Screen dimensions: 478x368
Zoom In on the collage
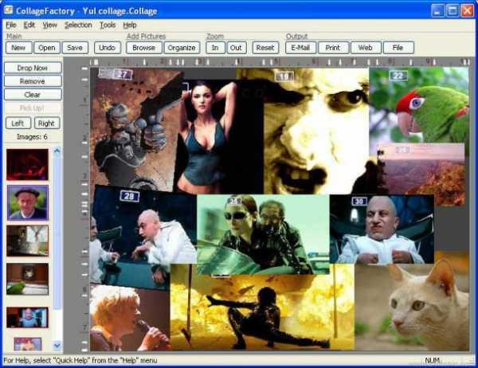(215, 48)
